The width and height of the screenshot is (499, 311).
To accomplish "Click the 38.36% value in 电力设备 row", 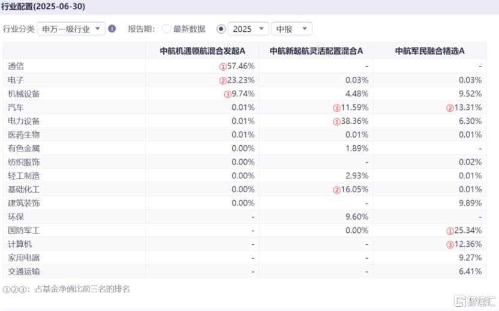I will tap(354, 121).
